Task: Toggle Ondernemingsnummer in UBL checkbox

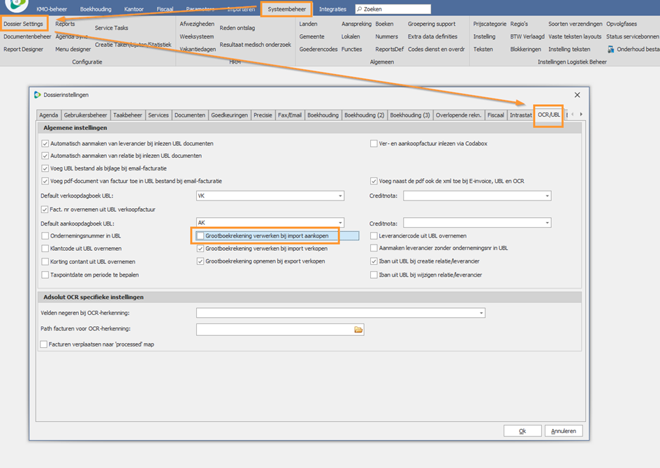Action: point(45,236)
